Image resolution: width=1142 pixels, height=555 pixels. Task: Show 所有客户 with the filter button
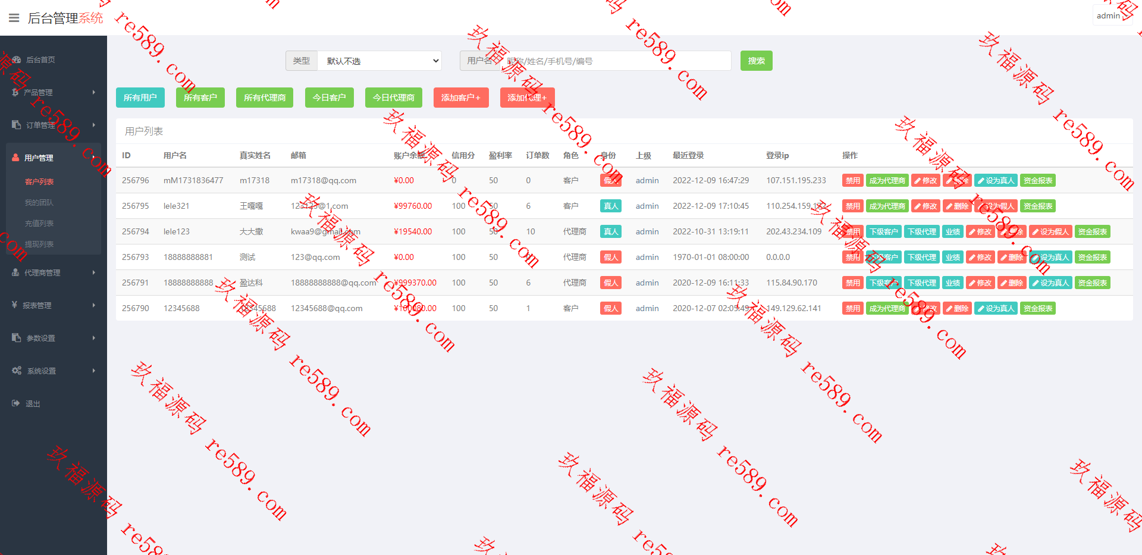coord(200,98)
